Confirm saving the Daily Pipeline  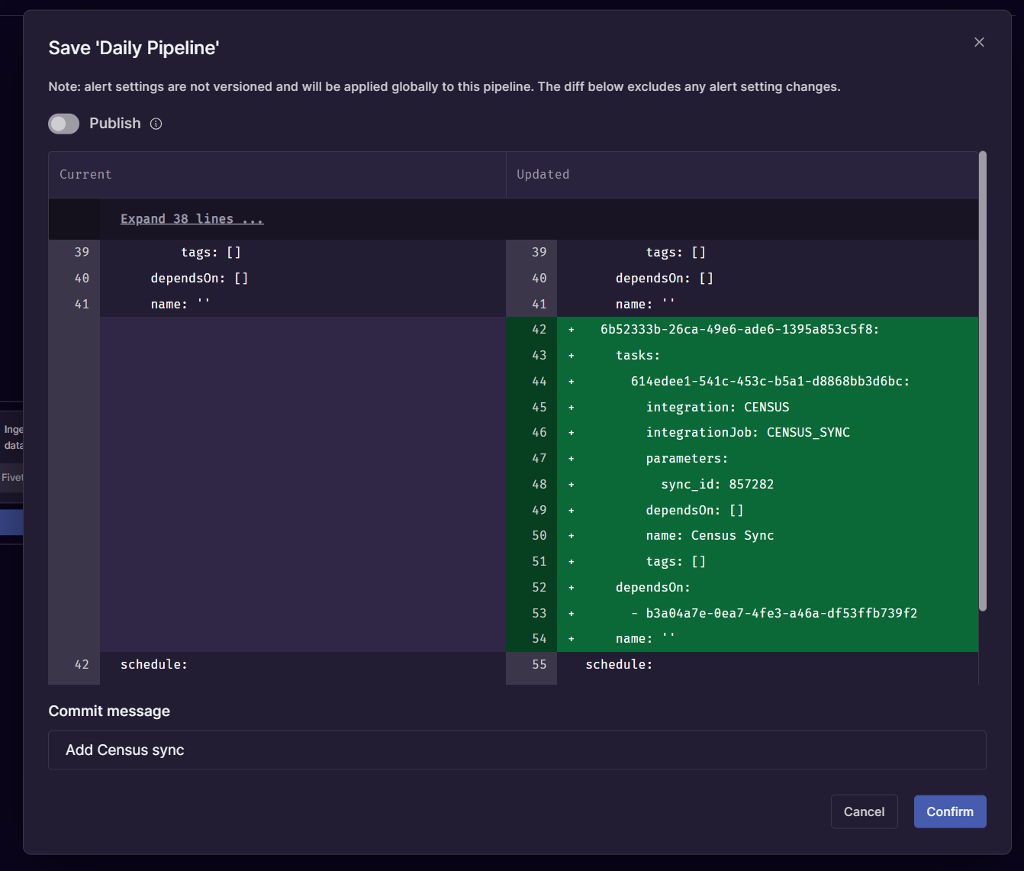(950, 811)
